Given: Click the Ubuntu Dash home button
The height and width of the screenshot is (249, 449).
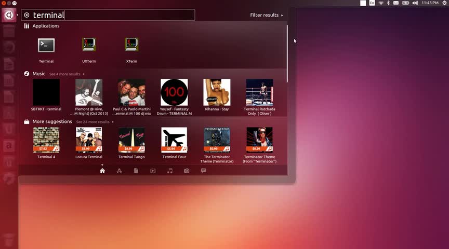Looking at the screenshot, I should tap(9, 15).
